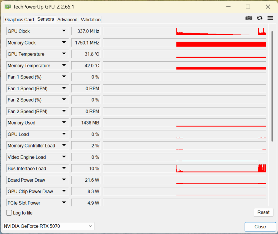
Task: Click the Memory Used history graph
Action: click(184, 122)
